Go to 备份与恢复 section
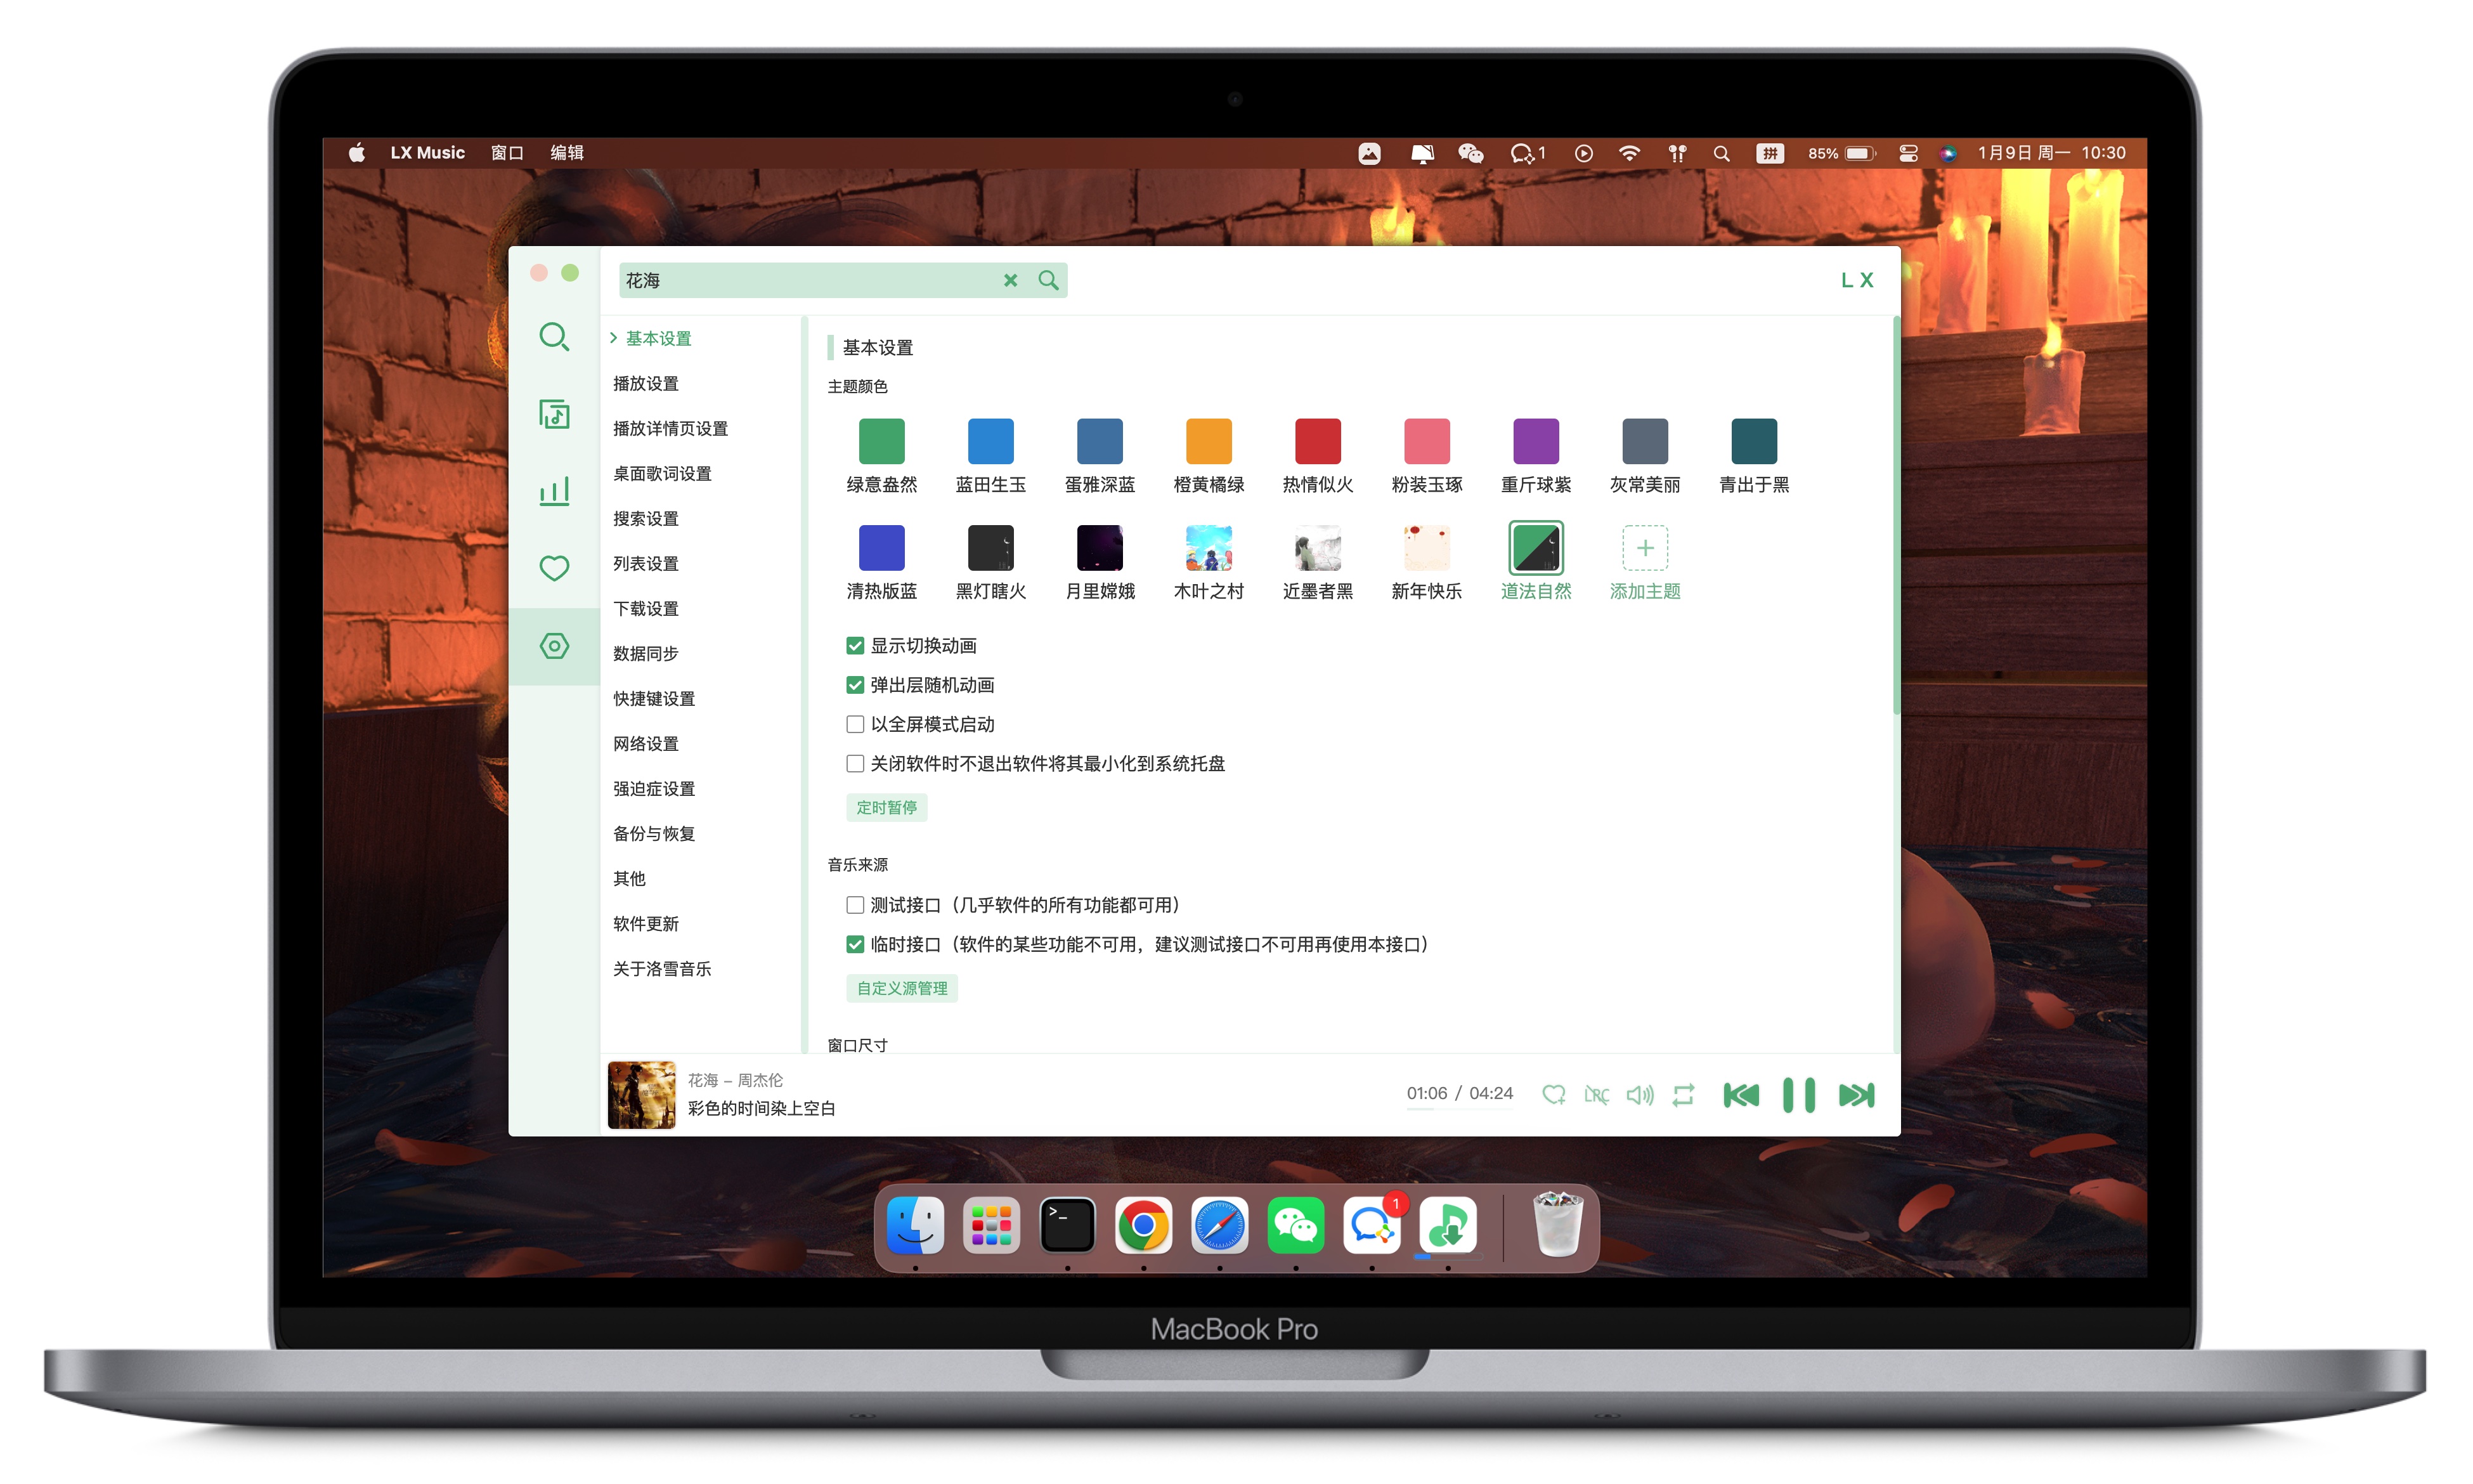The image size is (2473, 1484). (654, 833)
